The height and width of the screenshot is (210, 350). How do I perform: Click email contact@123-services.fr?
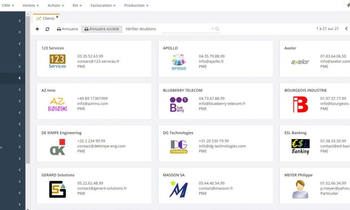[98, 61]
